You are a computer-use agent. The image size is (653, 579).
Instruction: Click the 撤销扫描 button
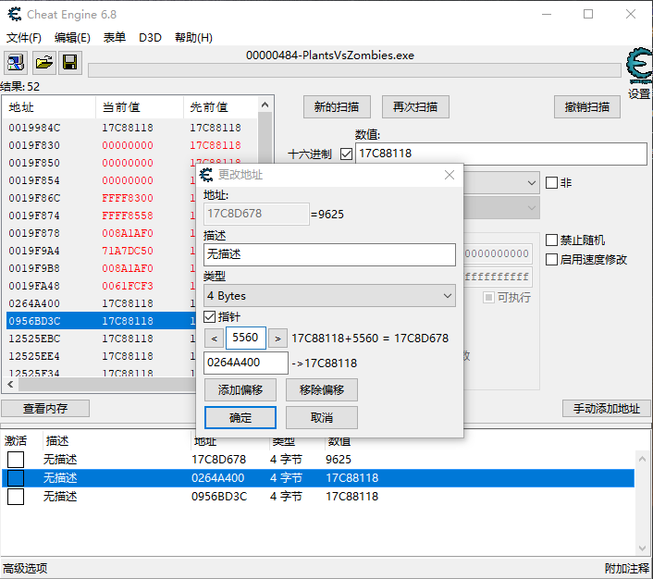click(586, 107)
